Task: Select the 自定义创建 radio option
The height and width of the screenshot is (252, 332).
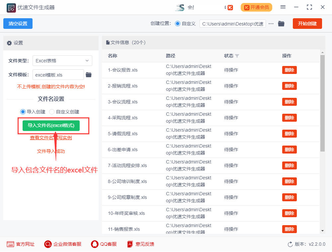Action: click(x=52, y=112)
